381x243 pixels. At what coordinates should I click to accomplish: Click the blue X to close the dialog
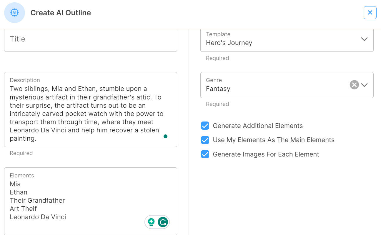pyautogui.click(x=370, y=13)
